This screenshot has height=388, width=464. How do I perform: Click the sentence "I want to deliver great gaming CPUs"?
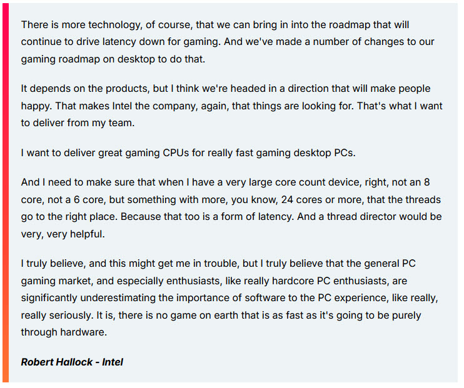pyautogui.click(x=188, y=152)
